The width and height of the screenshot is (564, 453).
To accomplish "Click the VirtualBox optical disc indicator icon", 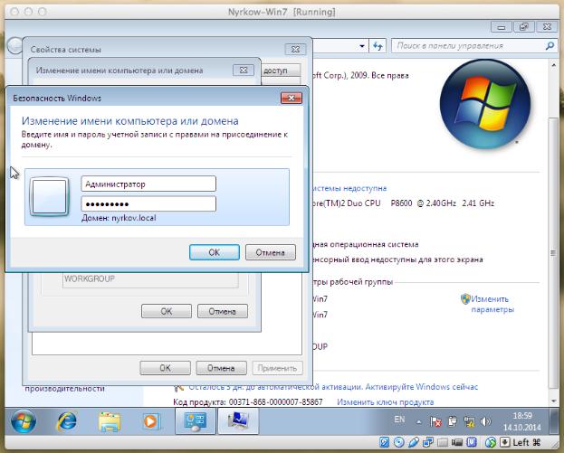I will coord(399,442).
